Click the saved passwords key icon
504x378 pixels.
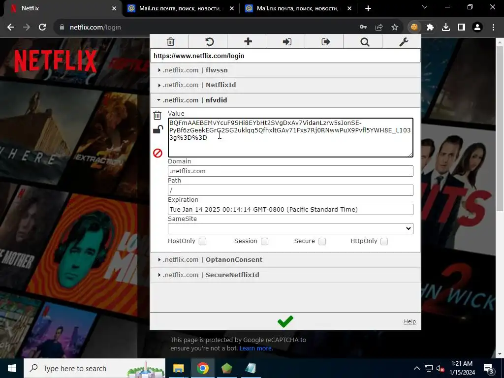point(363,27)
